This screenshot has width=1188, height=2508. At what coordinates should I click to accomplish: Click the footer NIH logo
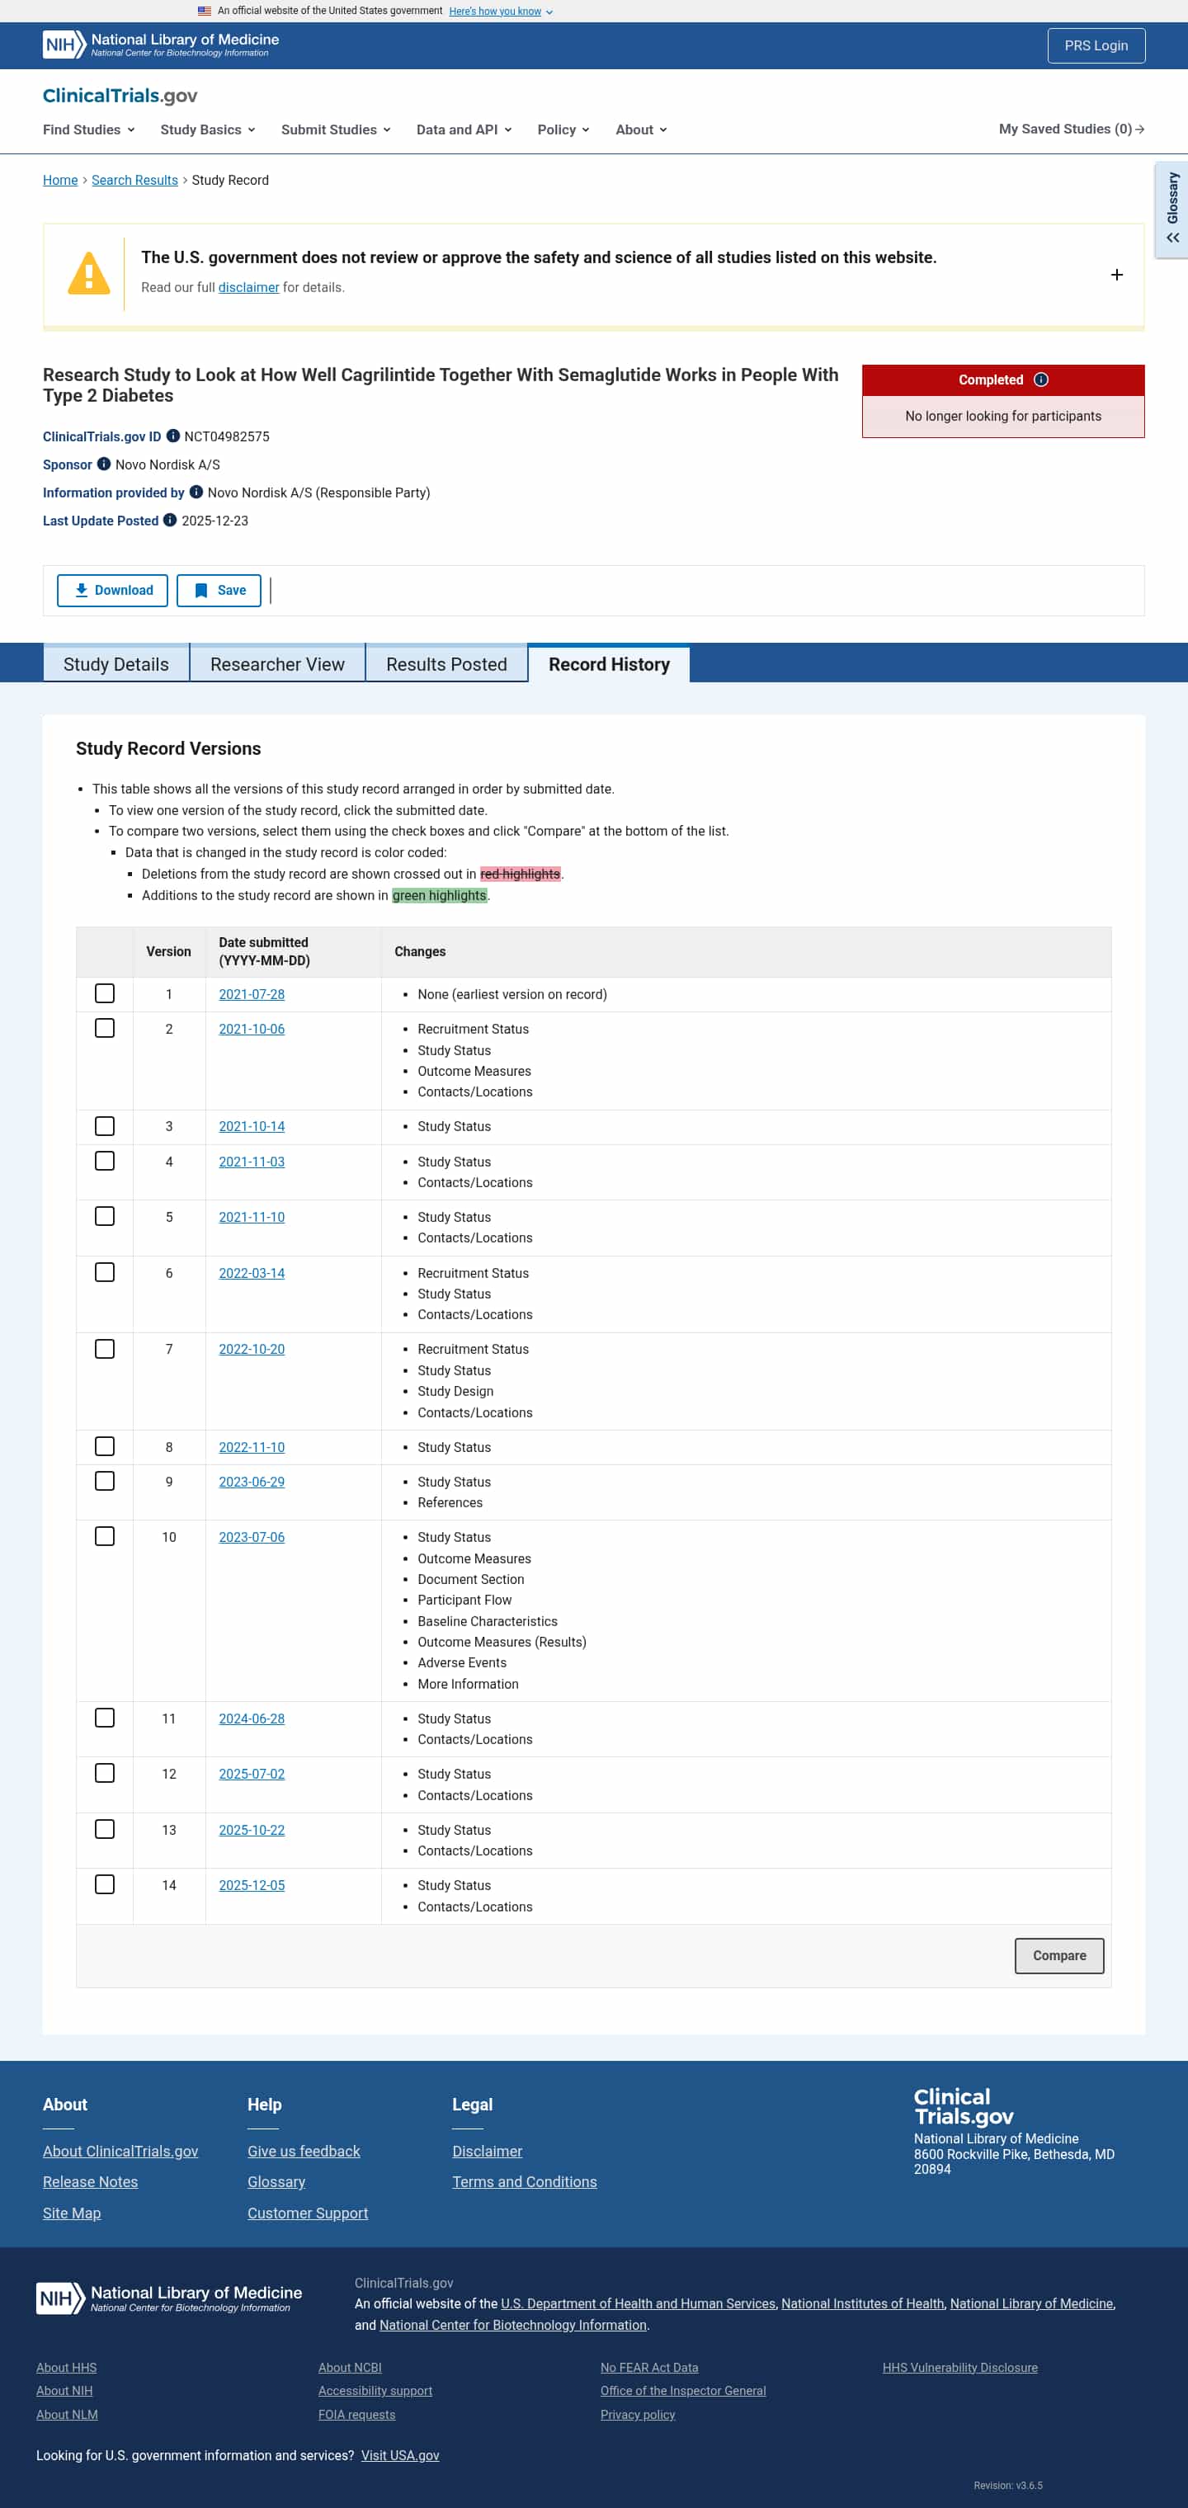click(x=168, y=2298)
